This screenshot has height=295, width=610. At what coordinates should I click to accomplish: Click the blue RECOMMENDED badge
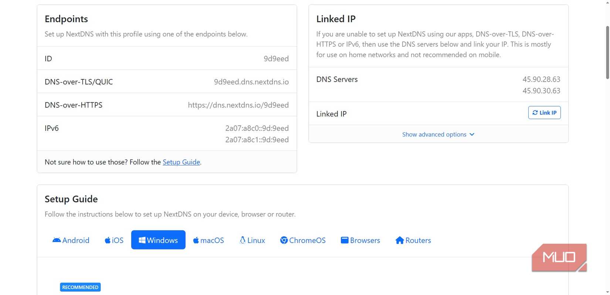click(80, 287)
